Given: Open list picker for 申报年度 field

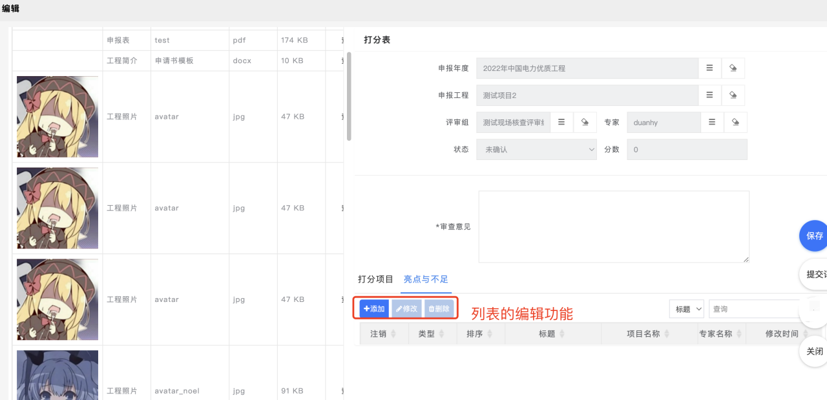Looking at the screenshot, I should click(709, 68).
